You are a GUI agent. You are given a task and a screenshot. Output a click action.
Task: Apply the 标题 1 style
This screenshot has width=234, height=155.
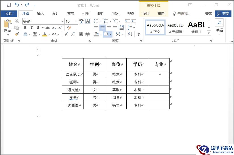(196, 28)
